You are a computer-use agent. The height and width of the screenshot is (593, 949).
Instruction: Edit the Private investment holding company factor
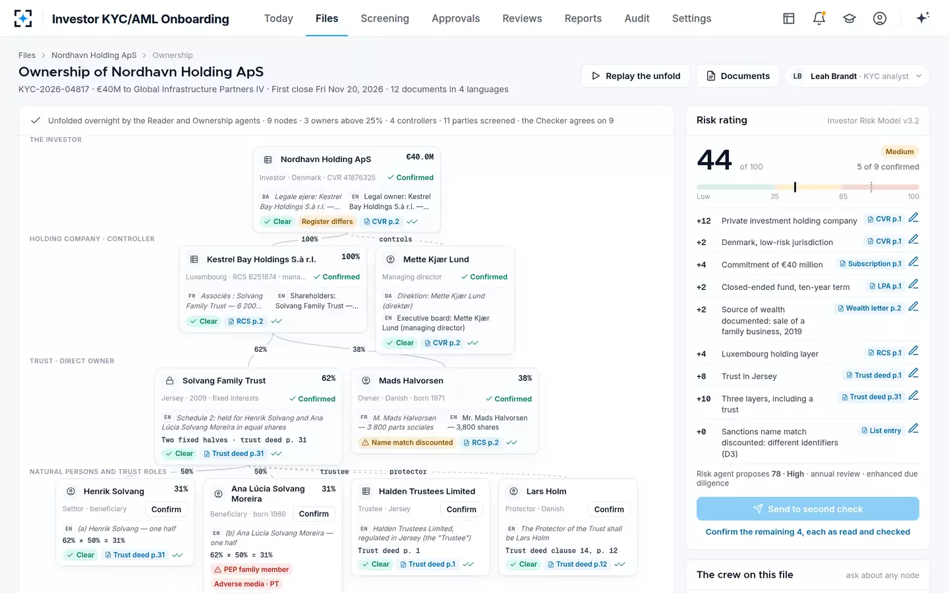coord(913,217)
